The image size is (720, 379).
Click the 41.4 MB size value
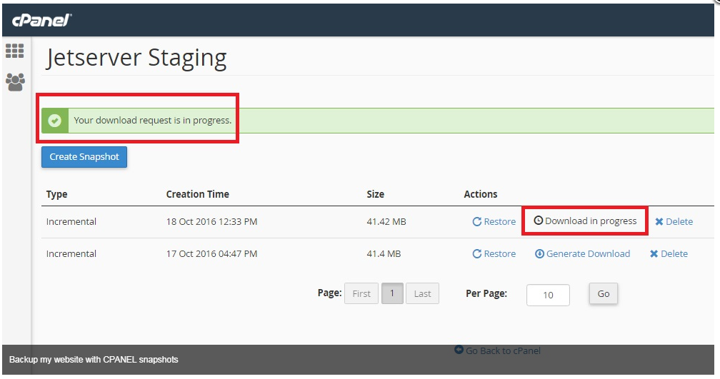pyautogui.click(x=384, y=254)
